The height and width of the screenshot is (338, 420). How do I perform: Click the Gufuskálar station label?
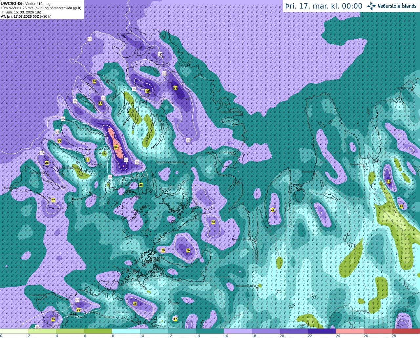(x=38, y=295)
